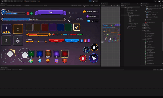
Task: Toggle Maximize On Play
Action: click(x=77, y=6)
